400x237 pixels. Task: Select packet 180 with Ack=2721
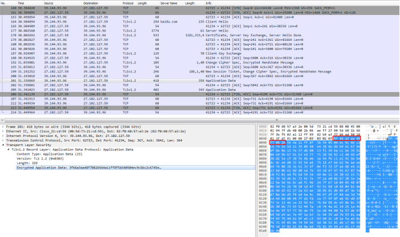click(x=200, y=44)
